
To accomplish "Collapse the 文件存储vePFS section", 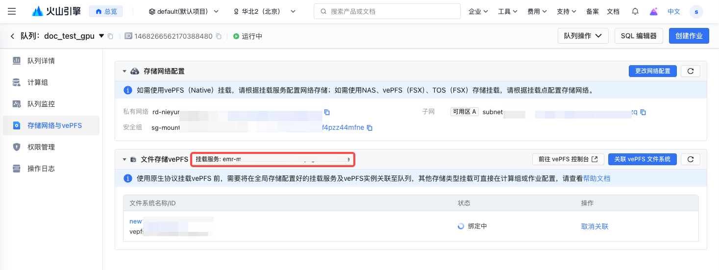I will coord(124,159).
